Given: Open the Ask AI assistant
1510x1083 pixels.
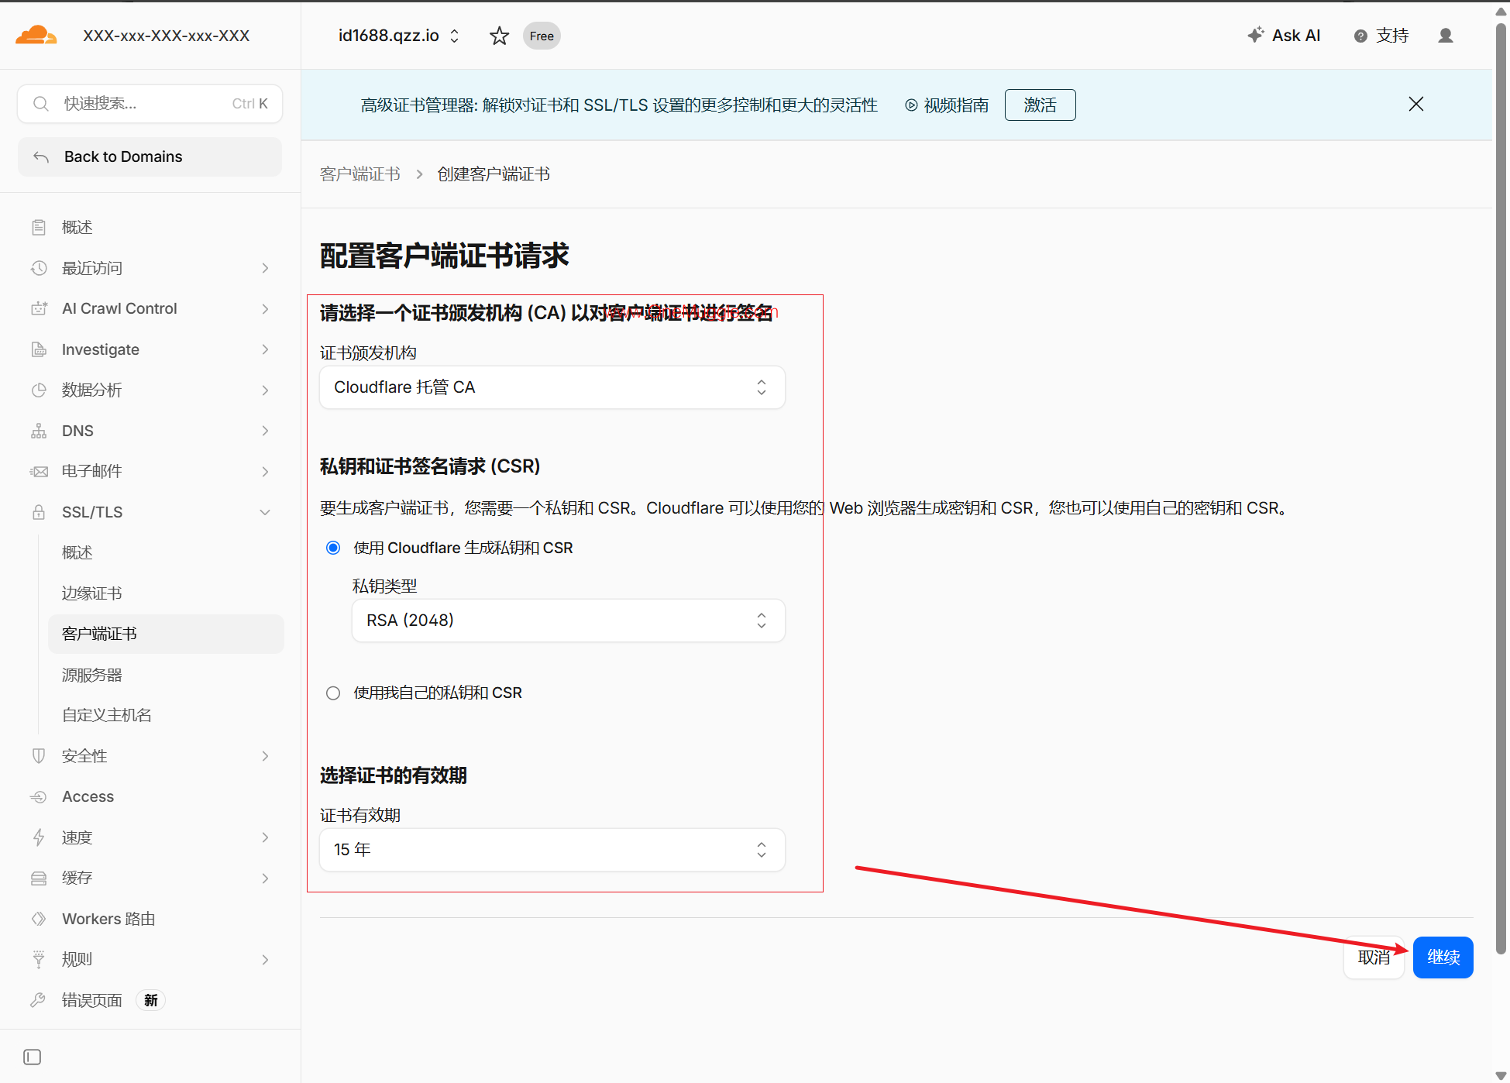Looking at the screenshot, I should [1284, 36].
